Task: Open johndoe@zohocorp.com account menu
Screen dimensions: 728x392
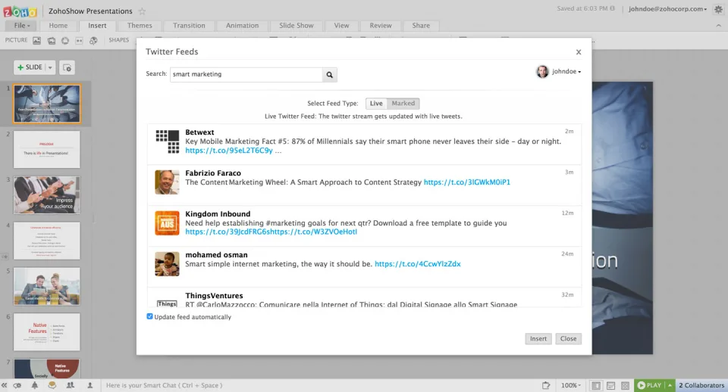Action: pos(667,9)
